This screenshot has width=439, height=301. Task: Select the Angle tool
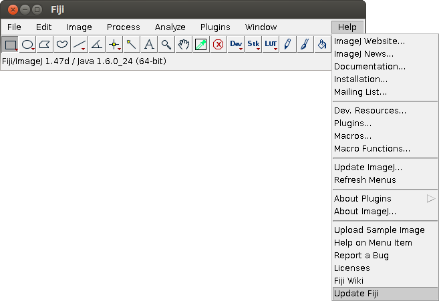pyautogui.click(x=97, y=44)
